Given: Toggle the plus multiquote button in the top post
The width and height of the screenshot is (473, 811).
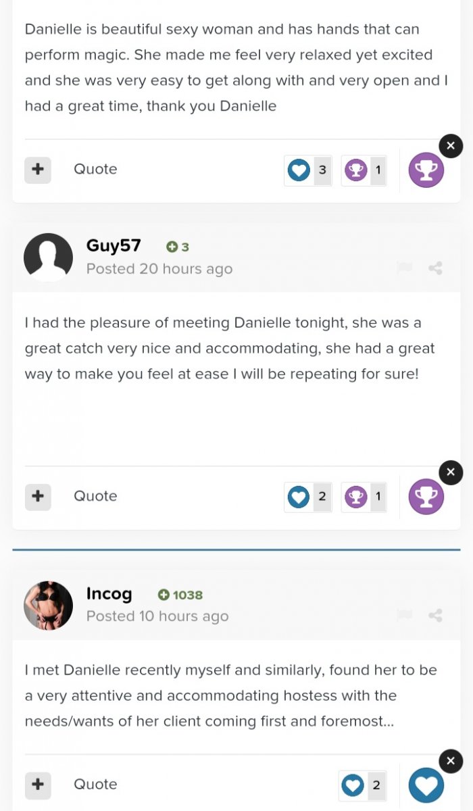Looking at the screenshot, I should 38,170.
